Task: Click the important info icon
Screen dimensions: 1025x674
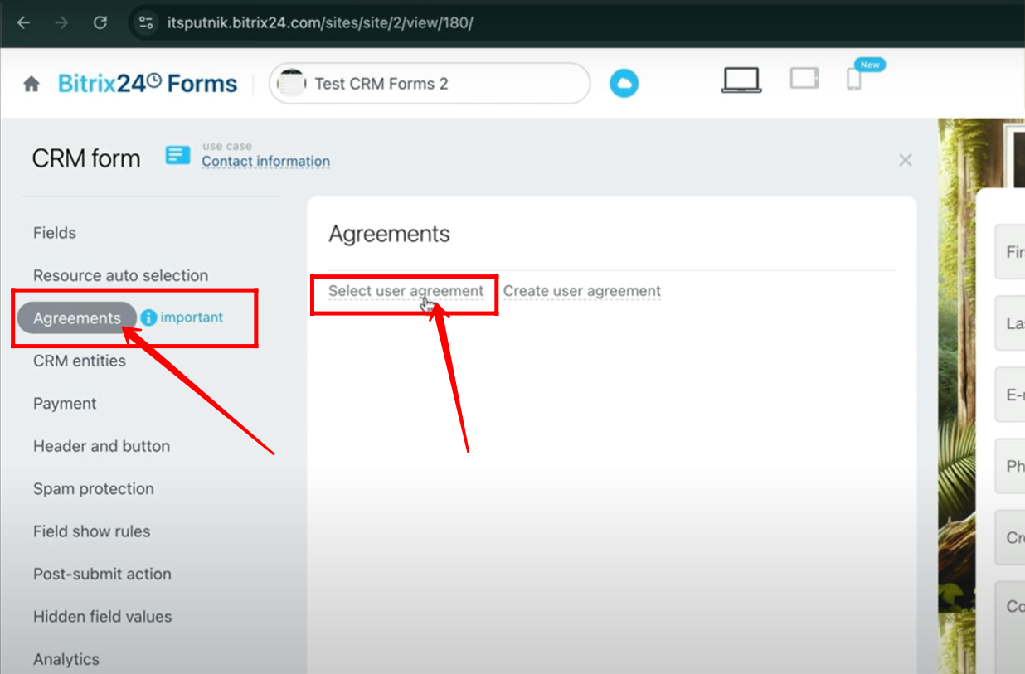Action: pyautogui.click(x=148, y=318)
